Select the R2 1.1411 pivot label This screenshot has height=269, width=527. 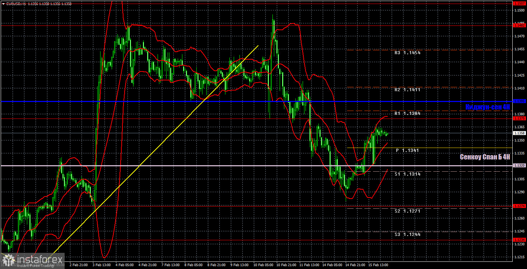tap(407, 90)
